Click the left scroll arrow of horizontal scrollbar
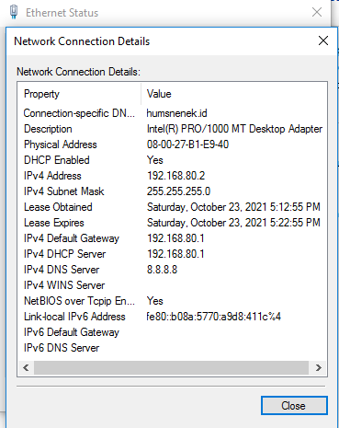339x428 pixels. (26, 367)
